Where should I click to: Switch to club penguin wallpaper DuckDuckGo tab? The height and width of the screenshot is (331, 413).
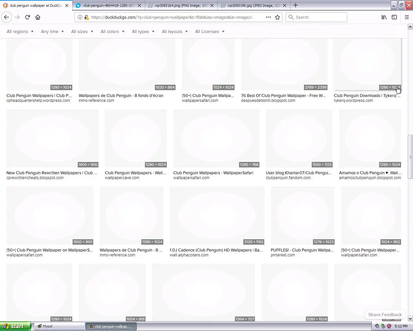pos(36,5)
